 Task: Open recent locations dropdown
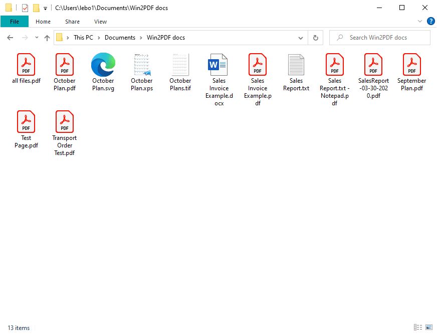pyautogui.click(x=37, y=37)
